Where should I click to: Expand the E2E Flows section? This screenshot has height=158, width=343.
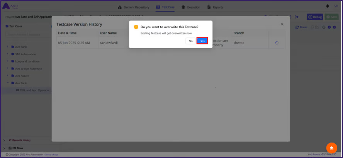point(4,148)
